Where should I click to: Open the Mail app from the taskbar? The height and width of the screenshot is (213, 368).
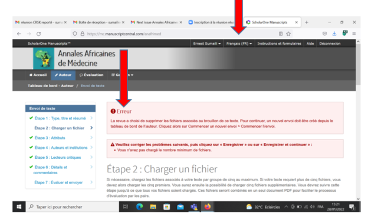tap(180, 207)
